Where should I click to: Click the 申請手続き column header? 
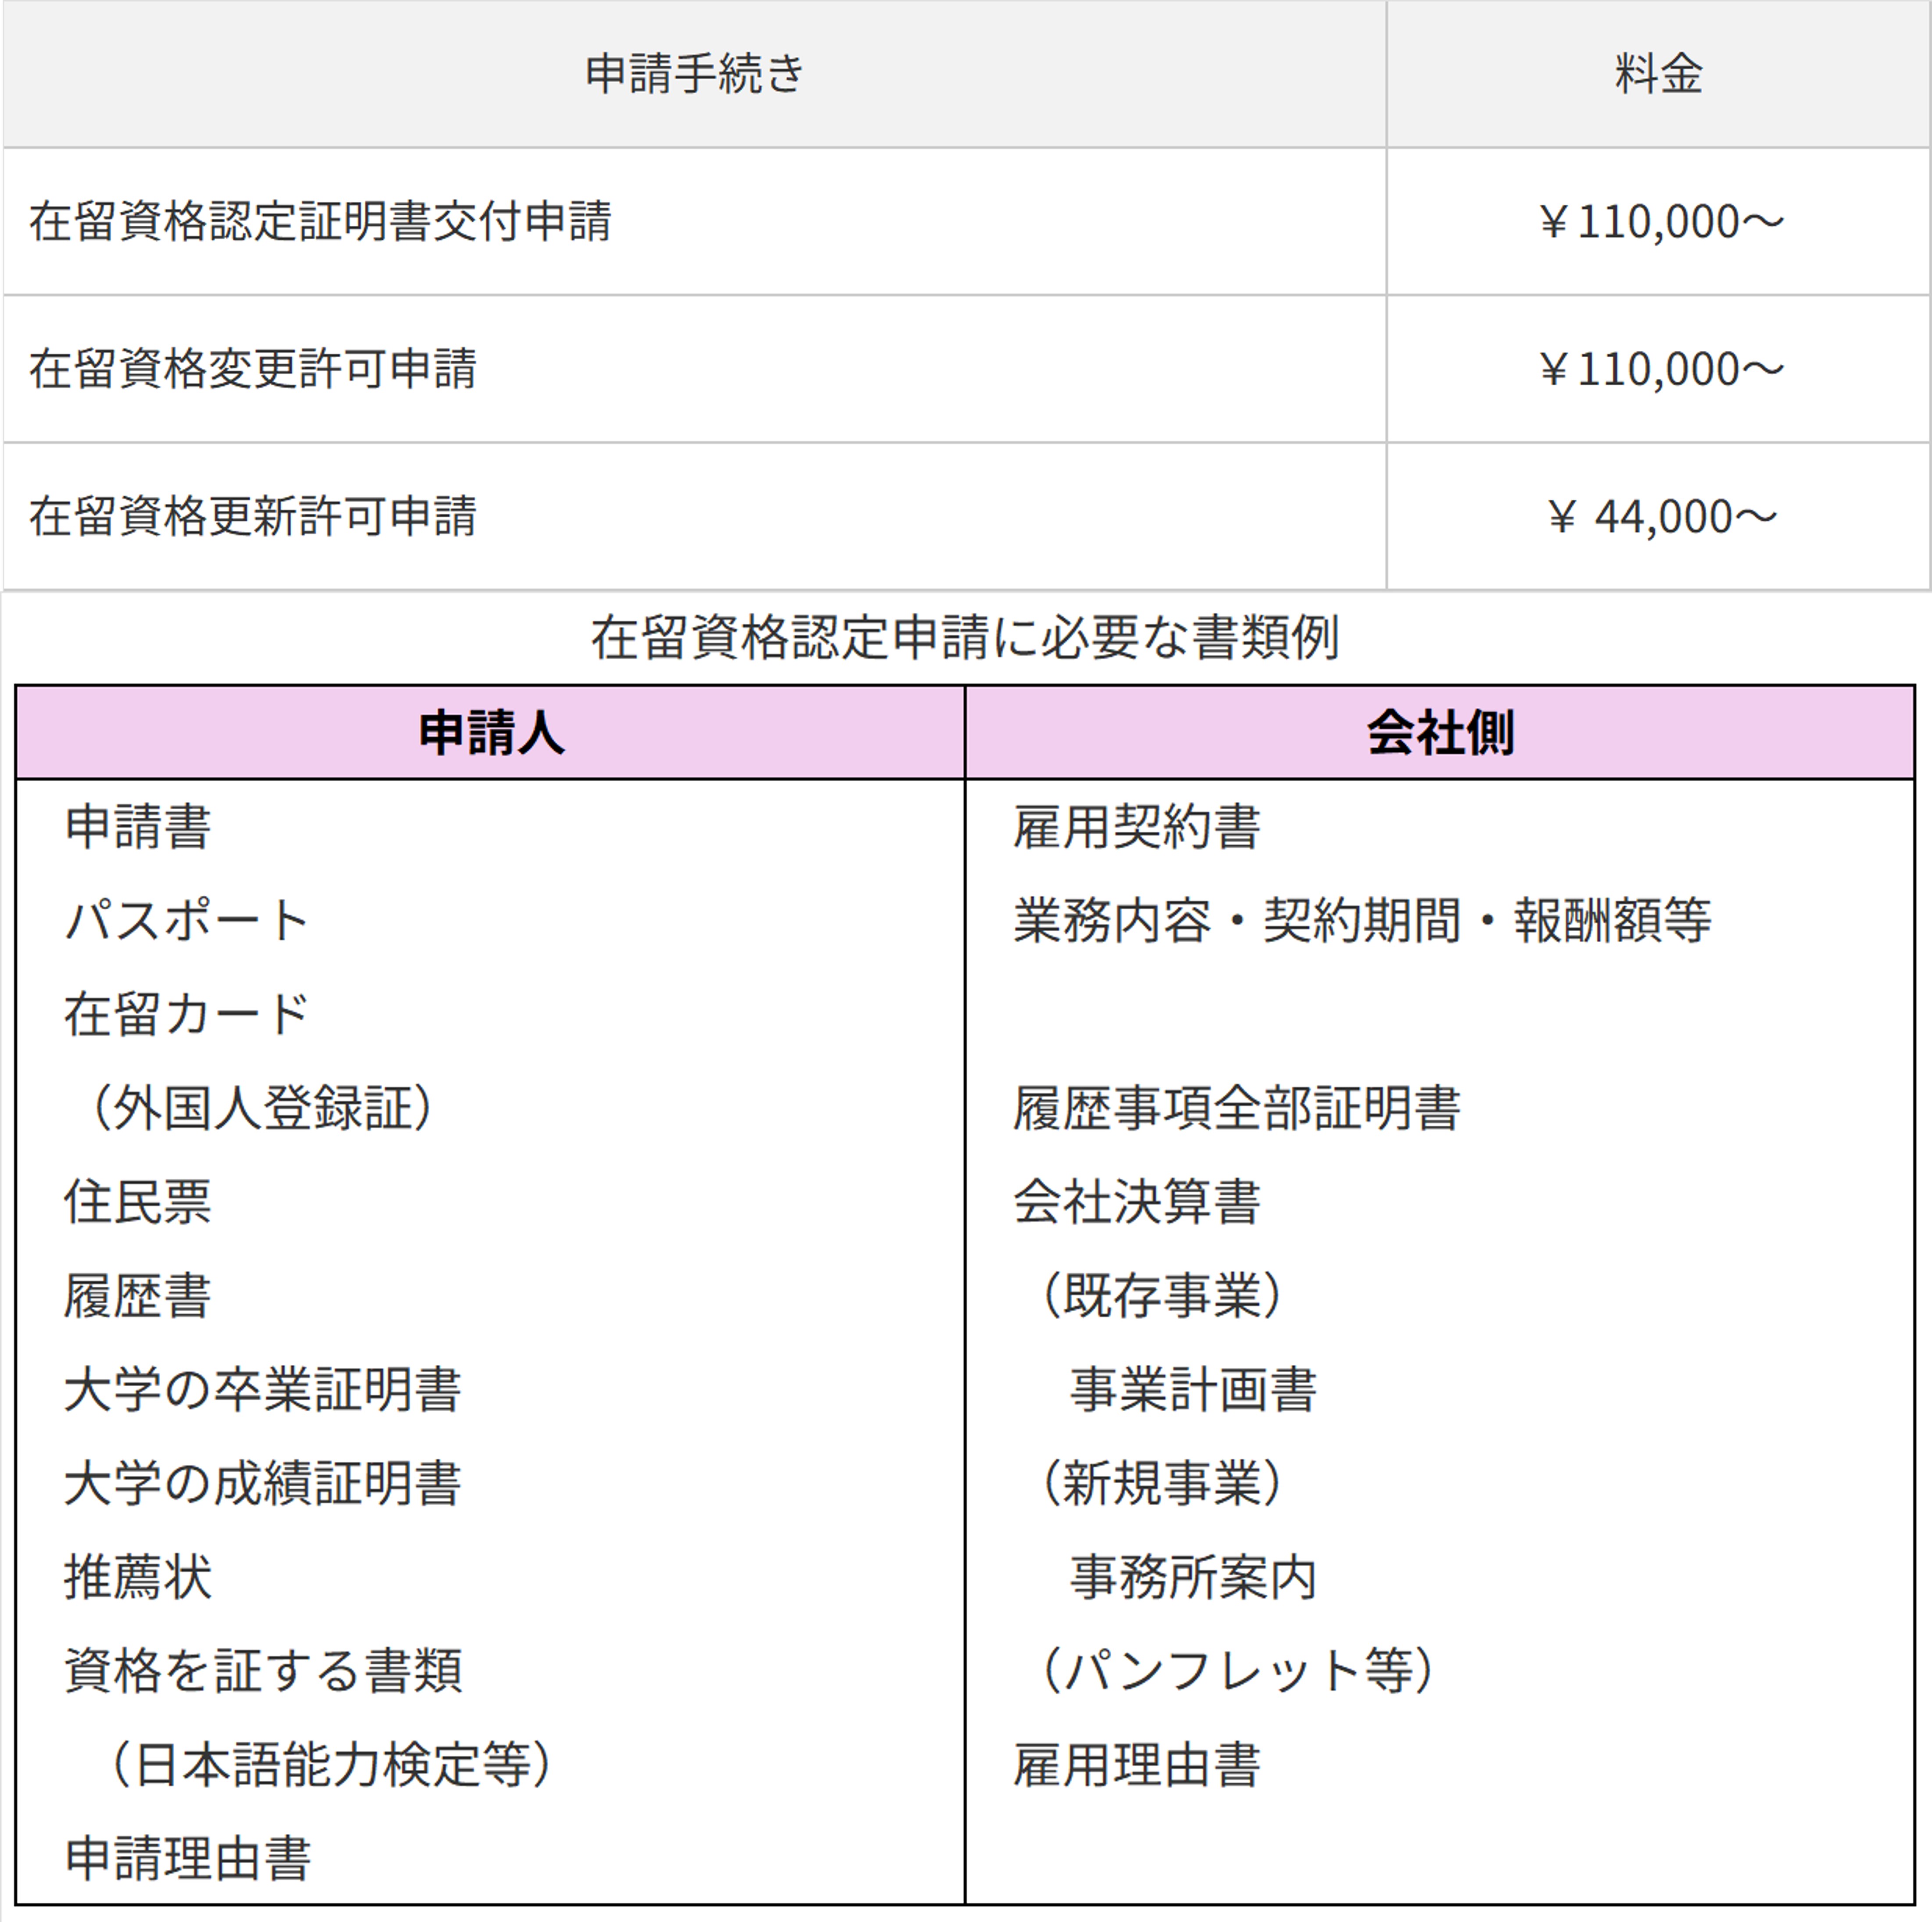(694, 74)
